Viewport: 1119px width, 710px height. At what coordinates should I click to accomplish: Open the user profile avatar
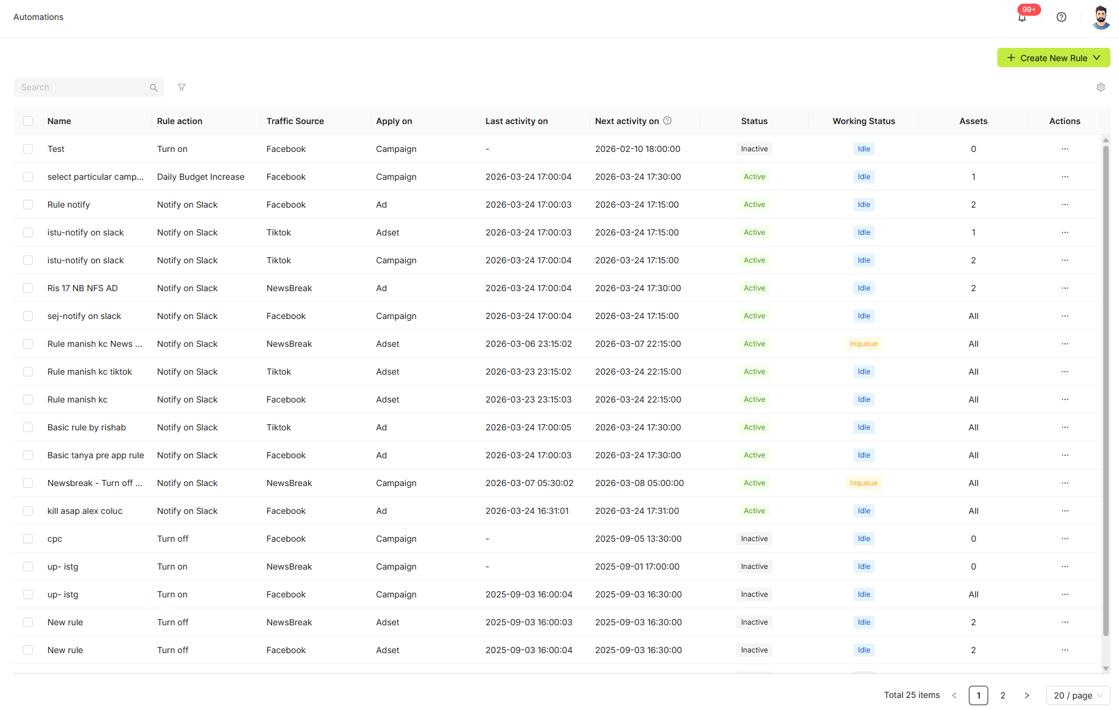(x=1100, y=17)
